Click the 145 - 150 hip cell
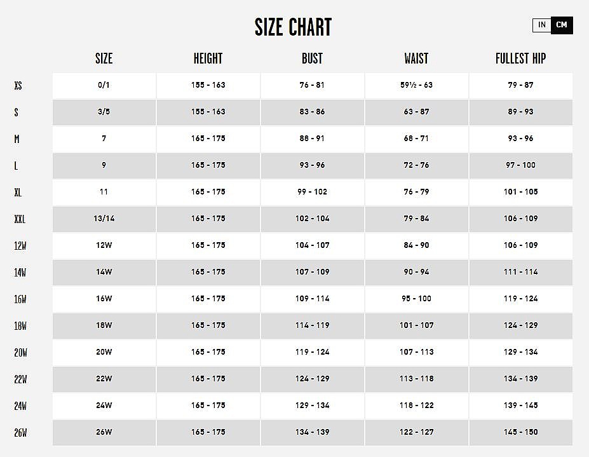This screenshot has height=457, width=589. point(520,432)
